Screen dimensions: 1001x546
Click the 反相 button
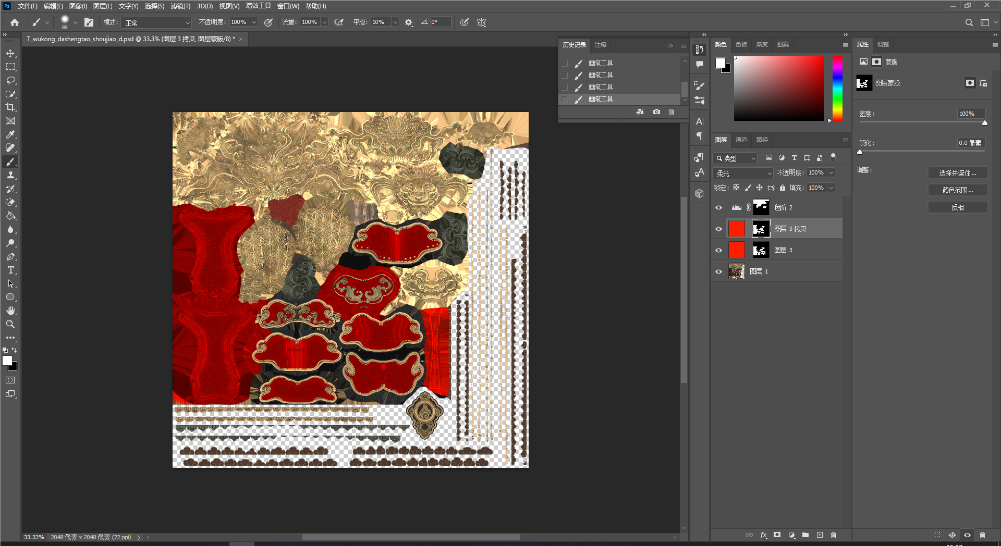(x=957, y=207)
